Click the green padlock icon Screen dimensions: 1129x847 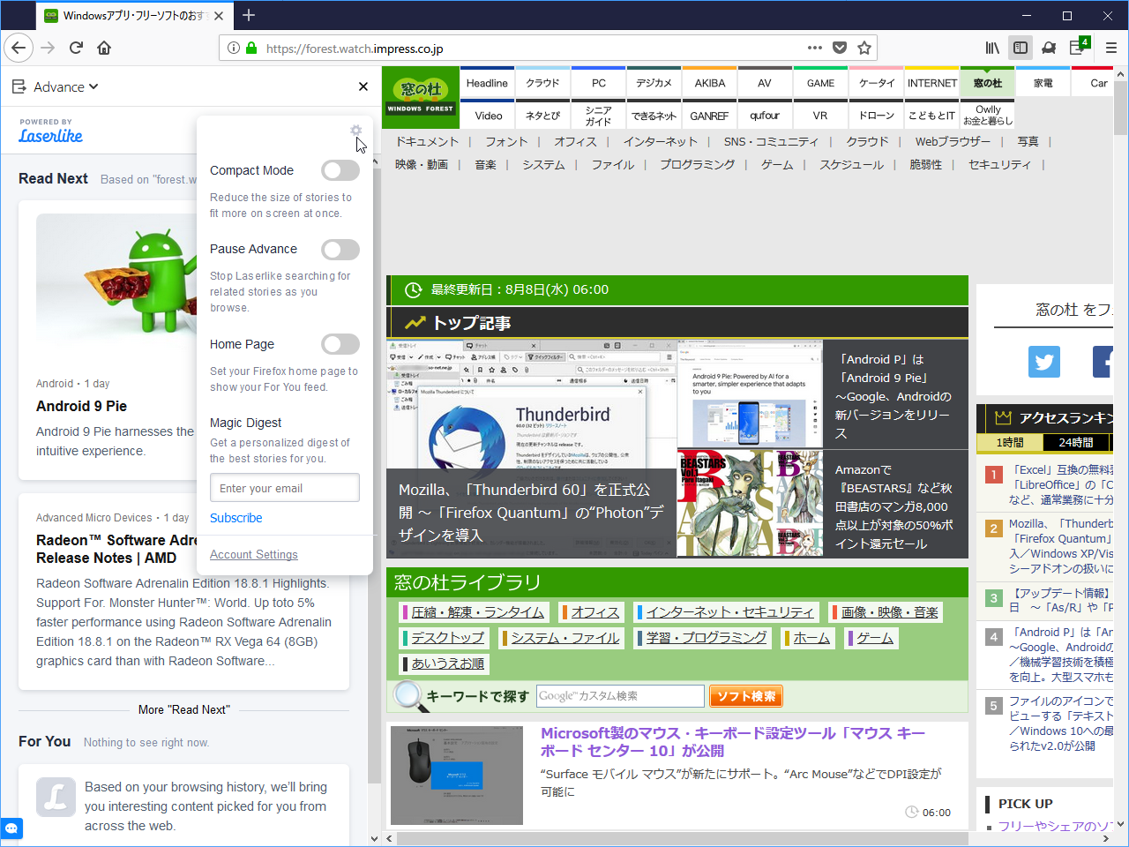251,49
